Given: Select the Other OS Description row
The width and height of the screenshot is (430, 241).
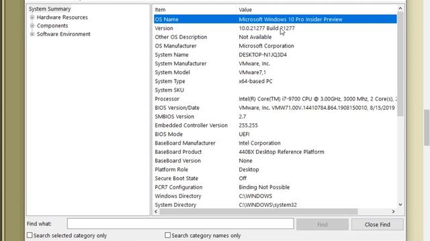Looking at the screenshot, I should [x=275, y=37].
